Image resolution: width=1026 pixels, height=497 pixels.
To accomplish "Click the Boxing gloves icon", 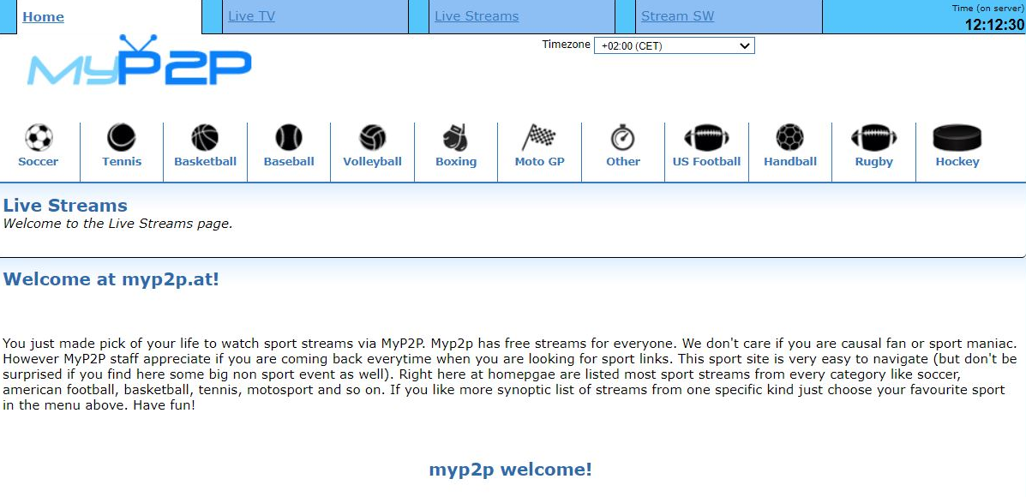I will coord(455,137).
